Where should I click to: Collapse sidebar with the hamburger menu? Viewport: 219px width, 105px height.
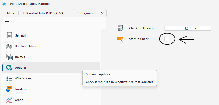[7, 23]
